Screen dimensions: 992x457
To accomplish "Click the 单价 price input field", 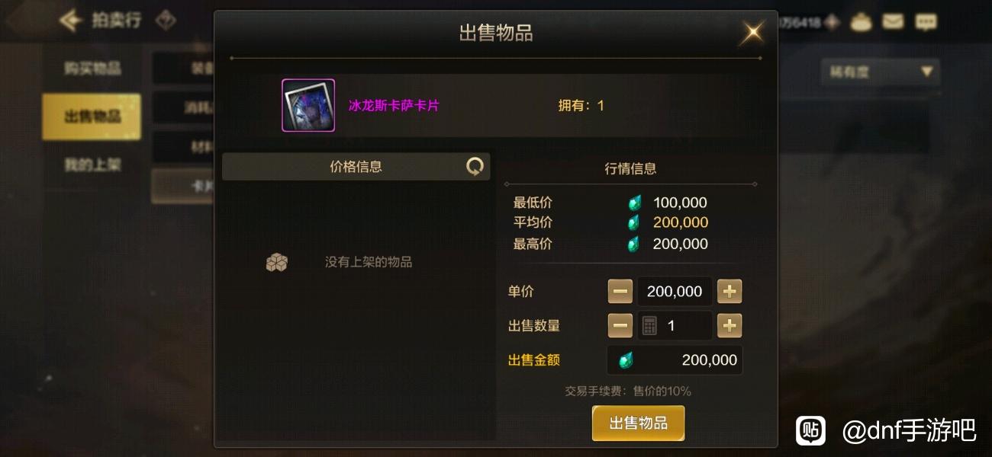I will [x=675, y=291].
